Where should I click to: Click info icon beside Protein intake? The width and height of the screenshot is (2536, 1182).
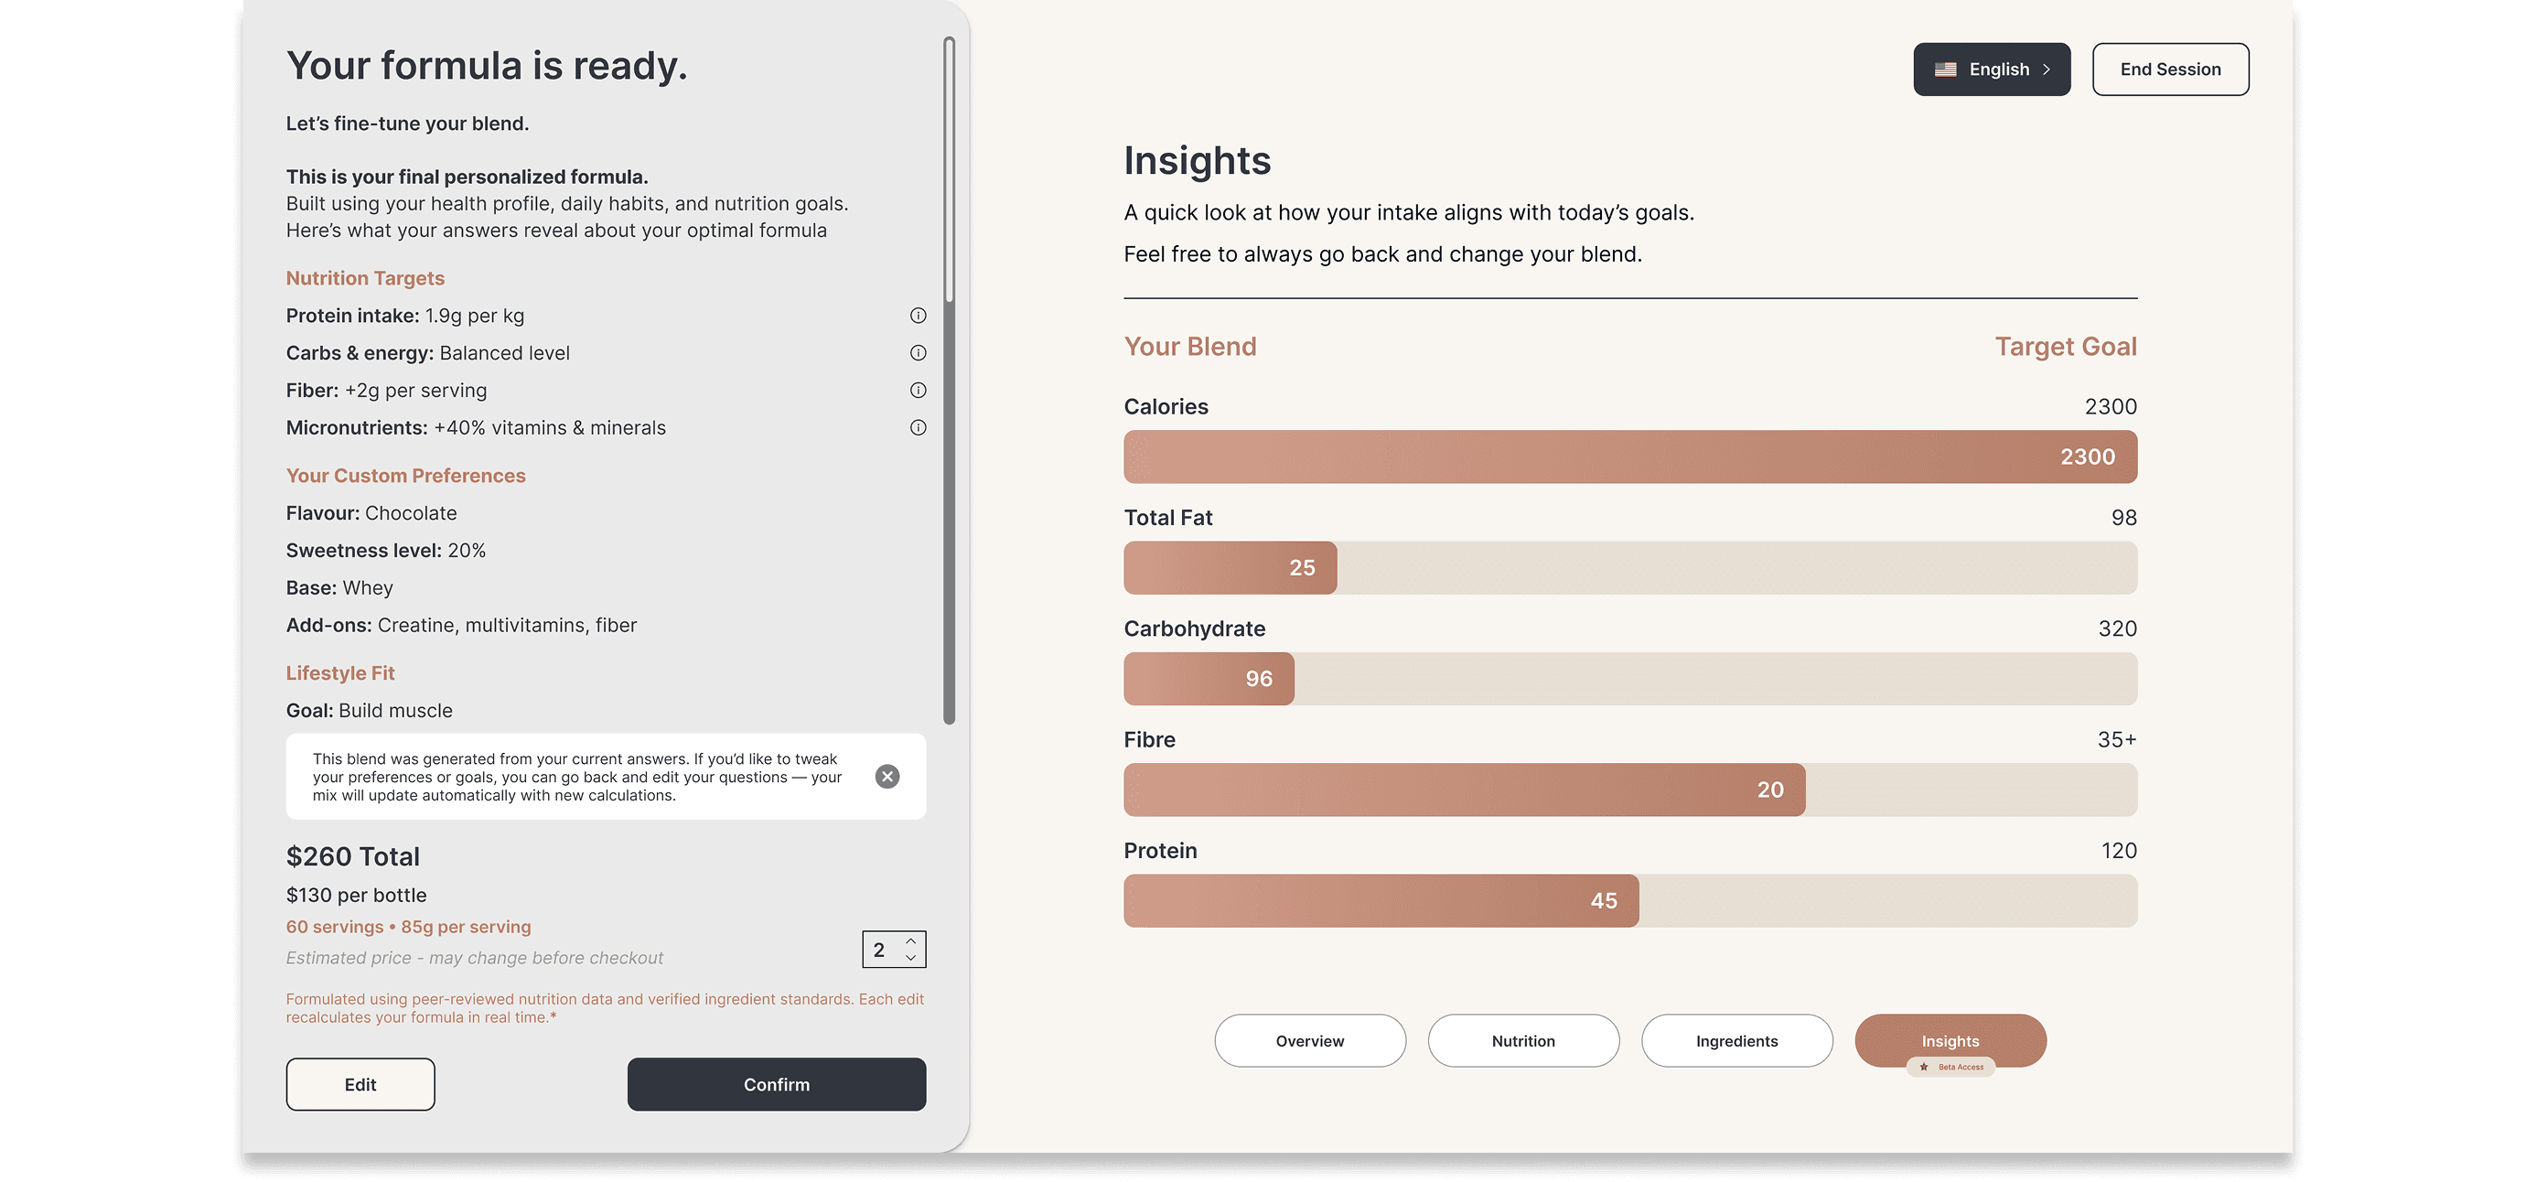tap(918, 315)
